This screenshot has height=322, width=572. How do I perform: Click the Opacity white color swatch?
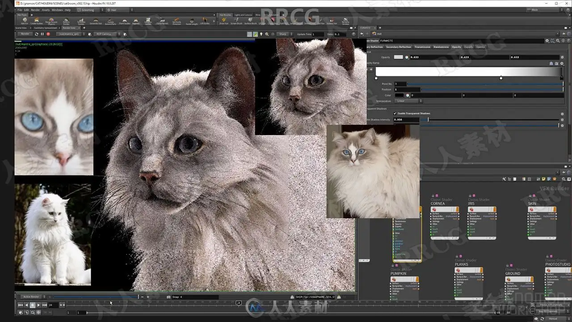[x=398, y=57]
